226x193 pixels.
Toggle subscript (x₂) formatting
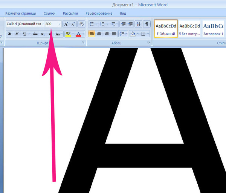43,34
